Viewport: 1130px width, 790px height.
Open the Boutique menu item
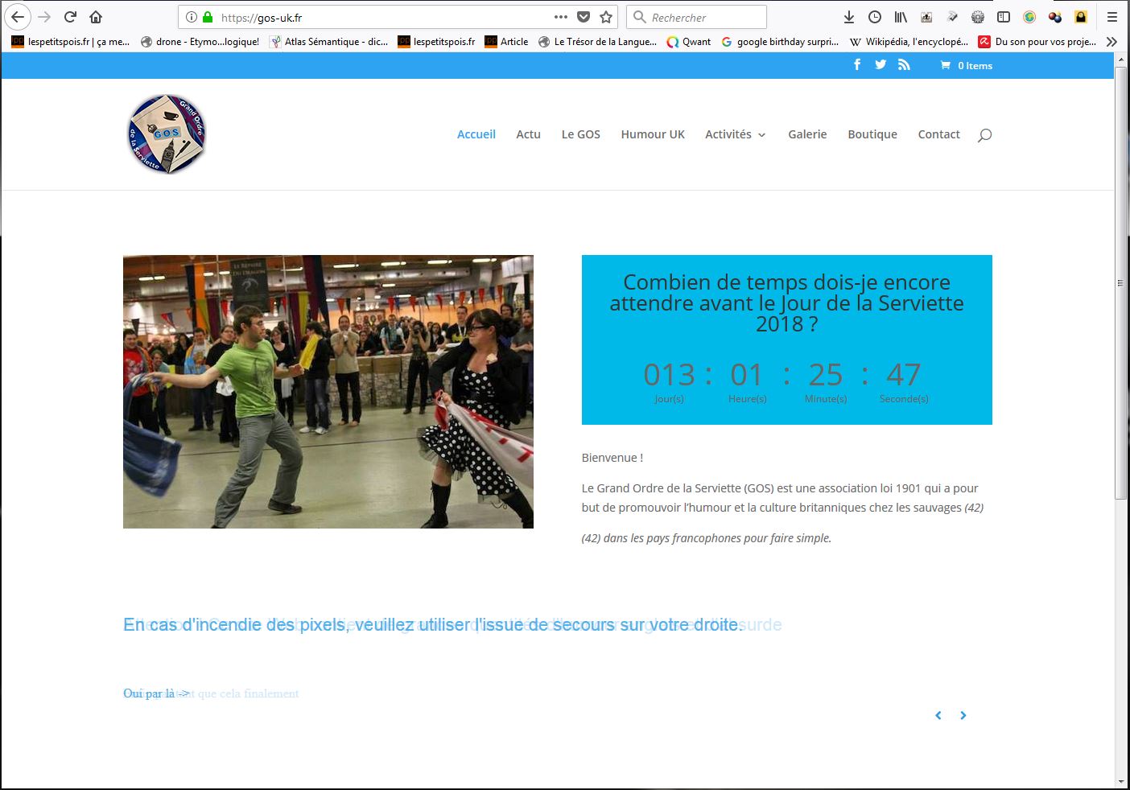(872, 134)
